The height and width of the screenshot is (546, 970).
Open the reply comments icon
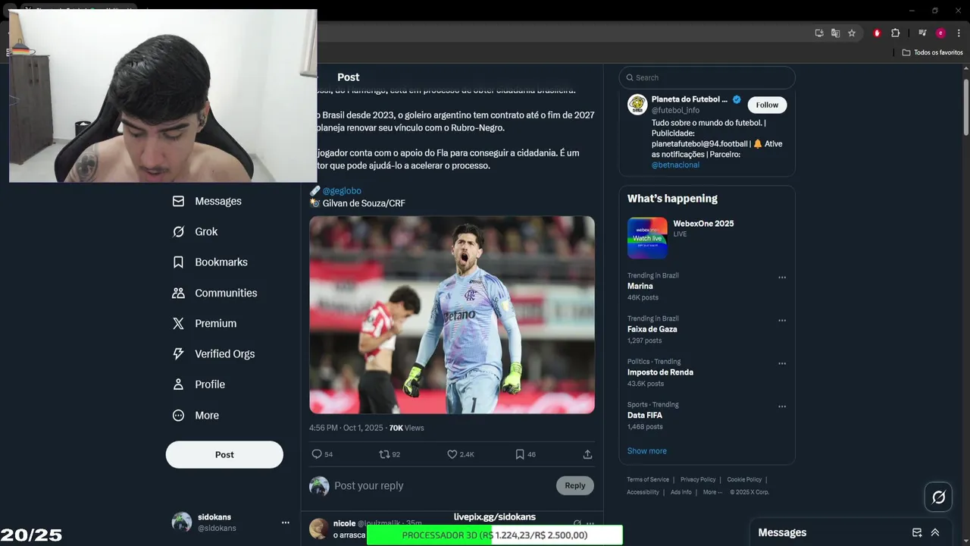pyautogui.click(x=317, y=454)
